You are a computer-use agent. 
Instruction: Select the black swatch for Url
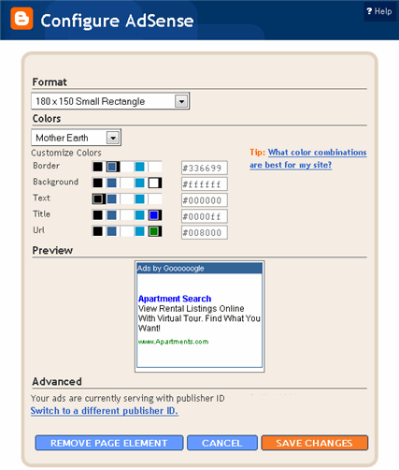click(97, 231)
